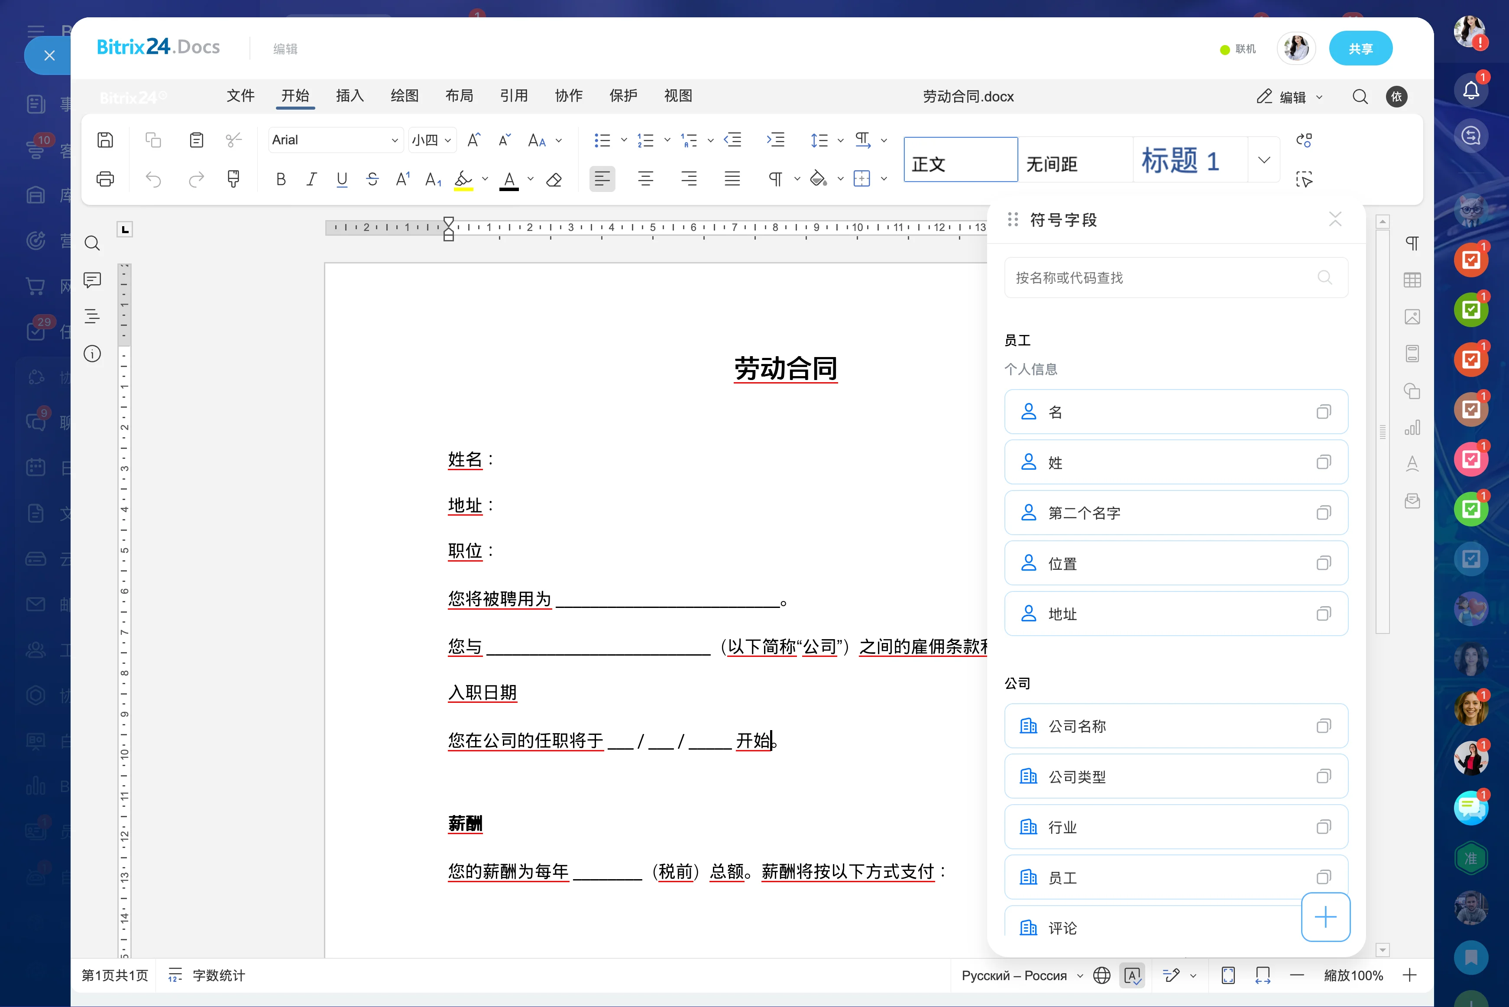Screen dimensions: 1509x1007
Task: Open the Replace tool icon
Action: (1304, 140)
